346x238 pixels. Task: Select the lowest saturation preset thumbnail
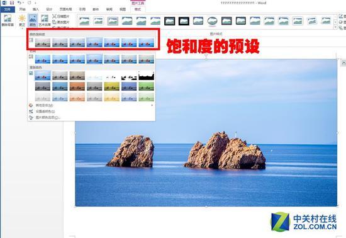tap(43, 43)
